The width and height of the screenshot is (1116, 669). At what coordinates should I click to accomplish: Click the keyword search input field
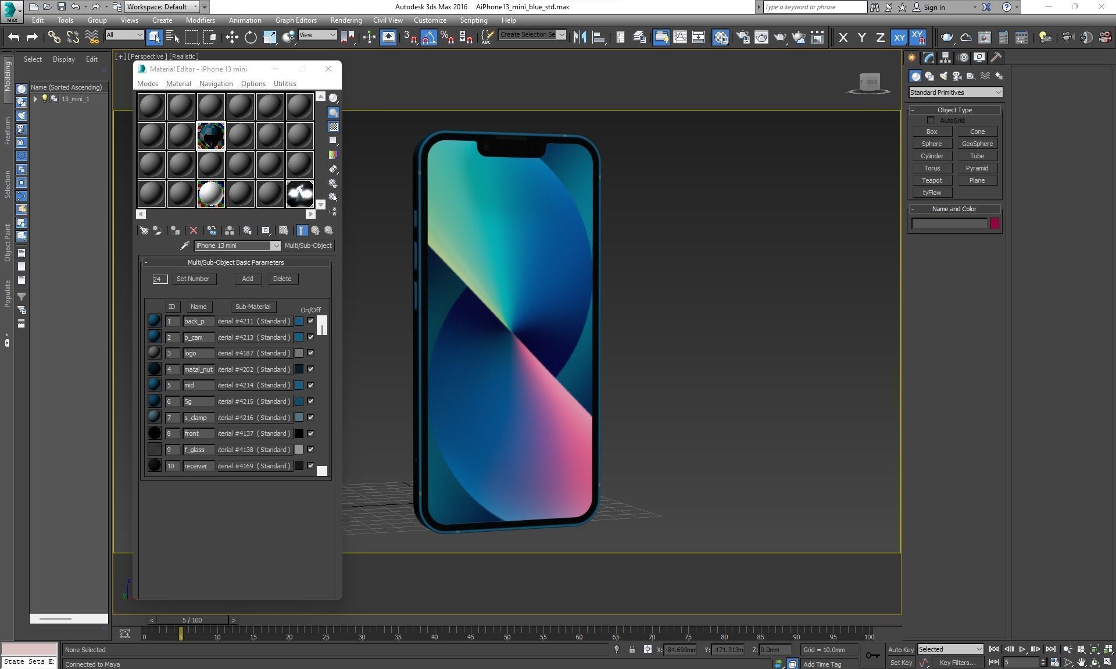coord(815,7)
